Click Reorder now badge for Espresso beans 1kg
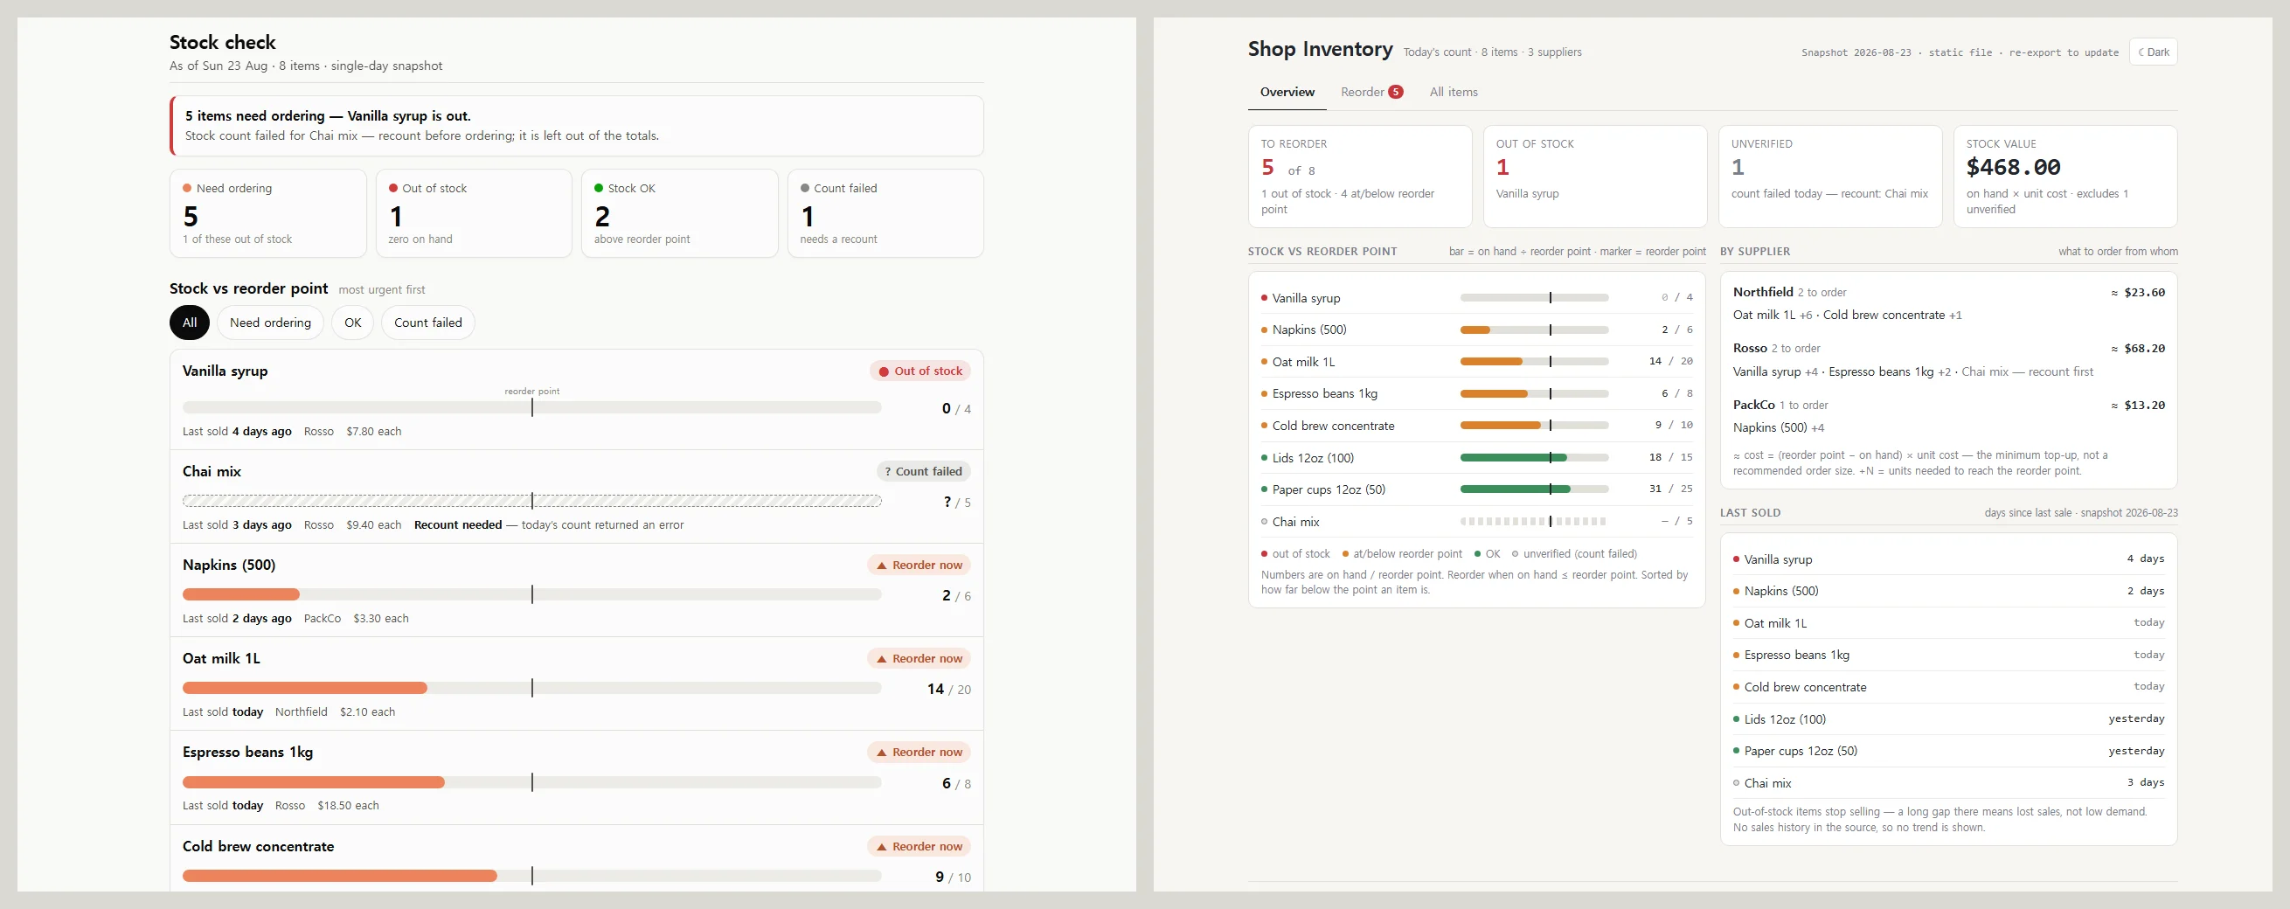 pyautogui.click(x=919, y=753)
